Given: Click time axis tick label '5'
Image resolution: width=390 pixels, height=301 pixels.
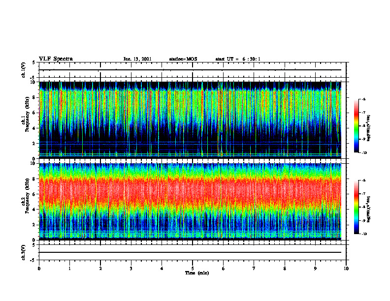Looking at the screenshot, I should pos(193,269).
